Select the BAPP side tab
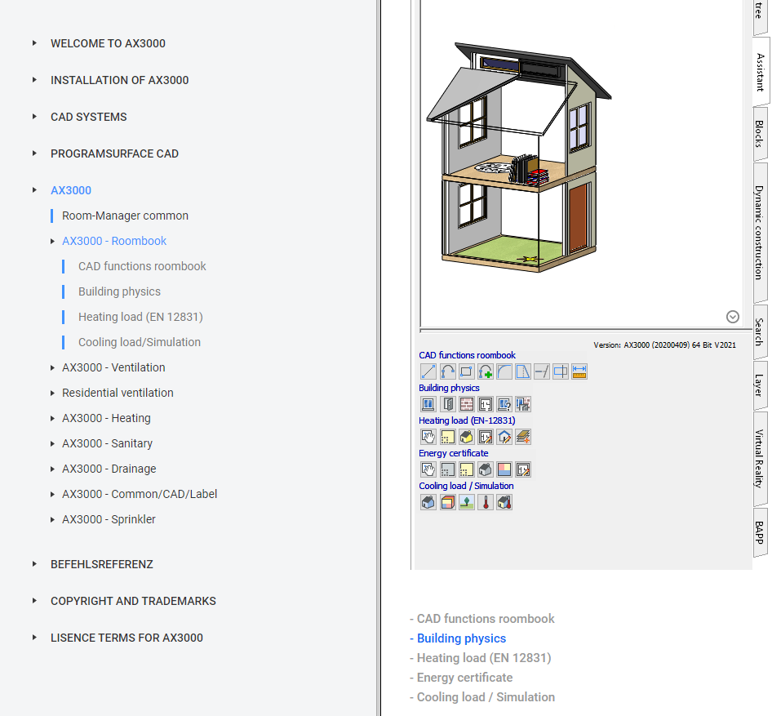Viewport: 781px width, 716px height. pyautogui.click(x=760, y=532)
